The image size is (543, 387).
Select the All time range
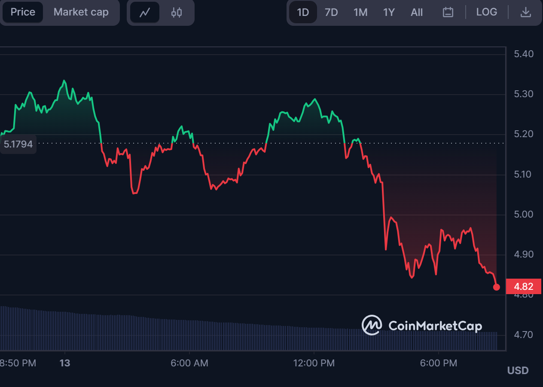click(417, 12)
